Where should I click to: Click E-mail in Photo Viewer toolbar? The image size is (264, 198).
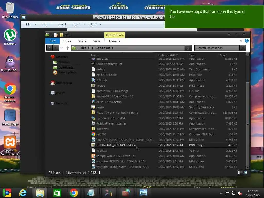pyautogui.click(x=62, y=24)
